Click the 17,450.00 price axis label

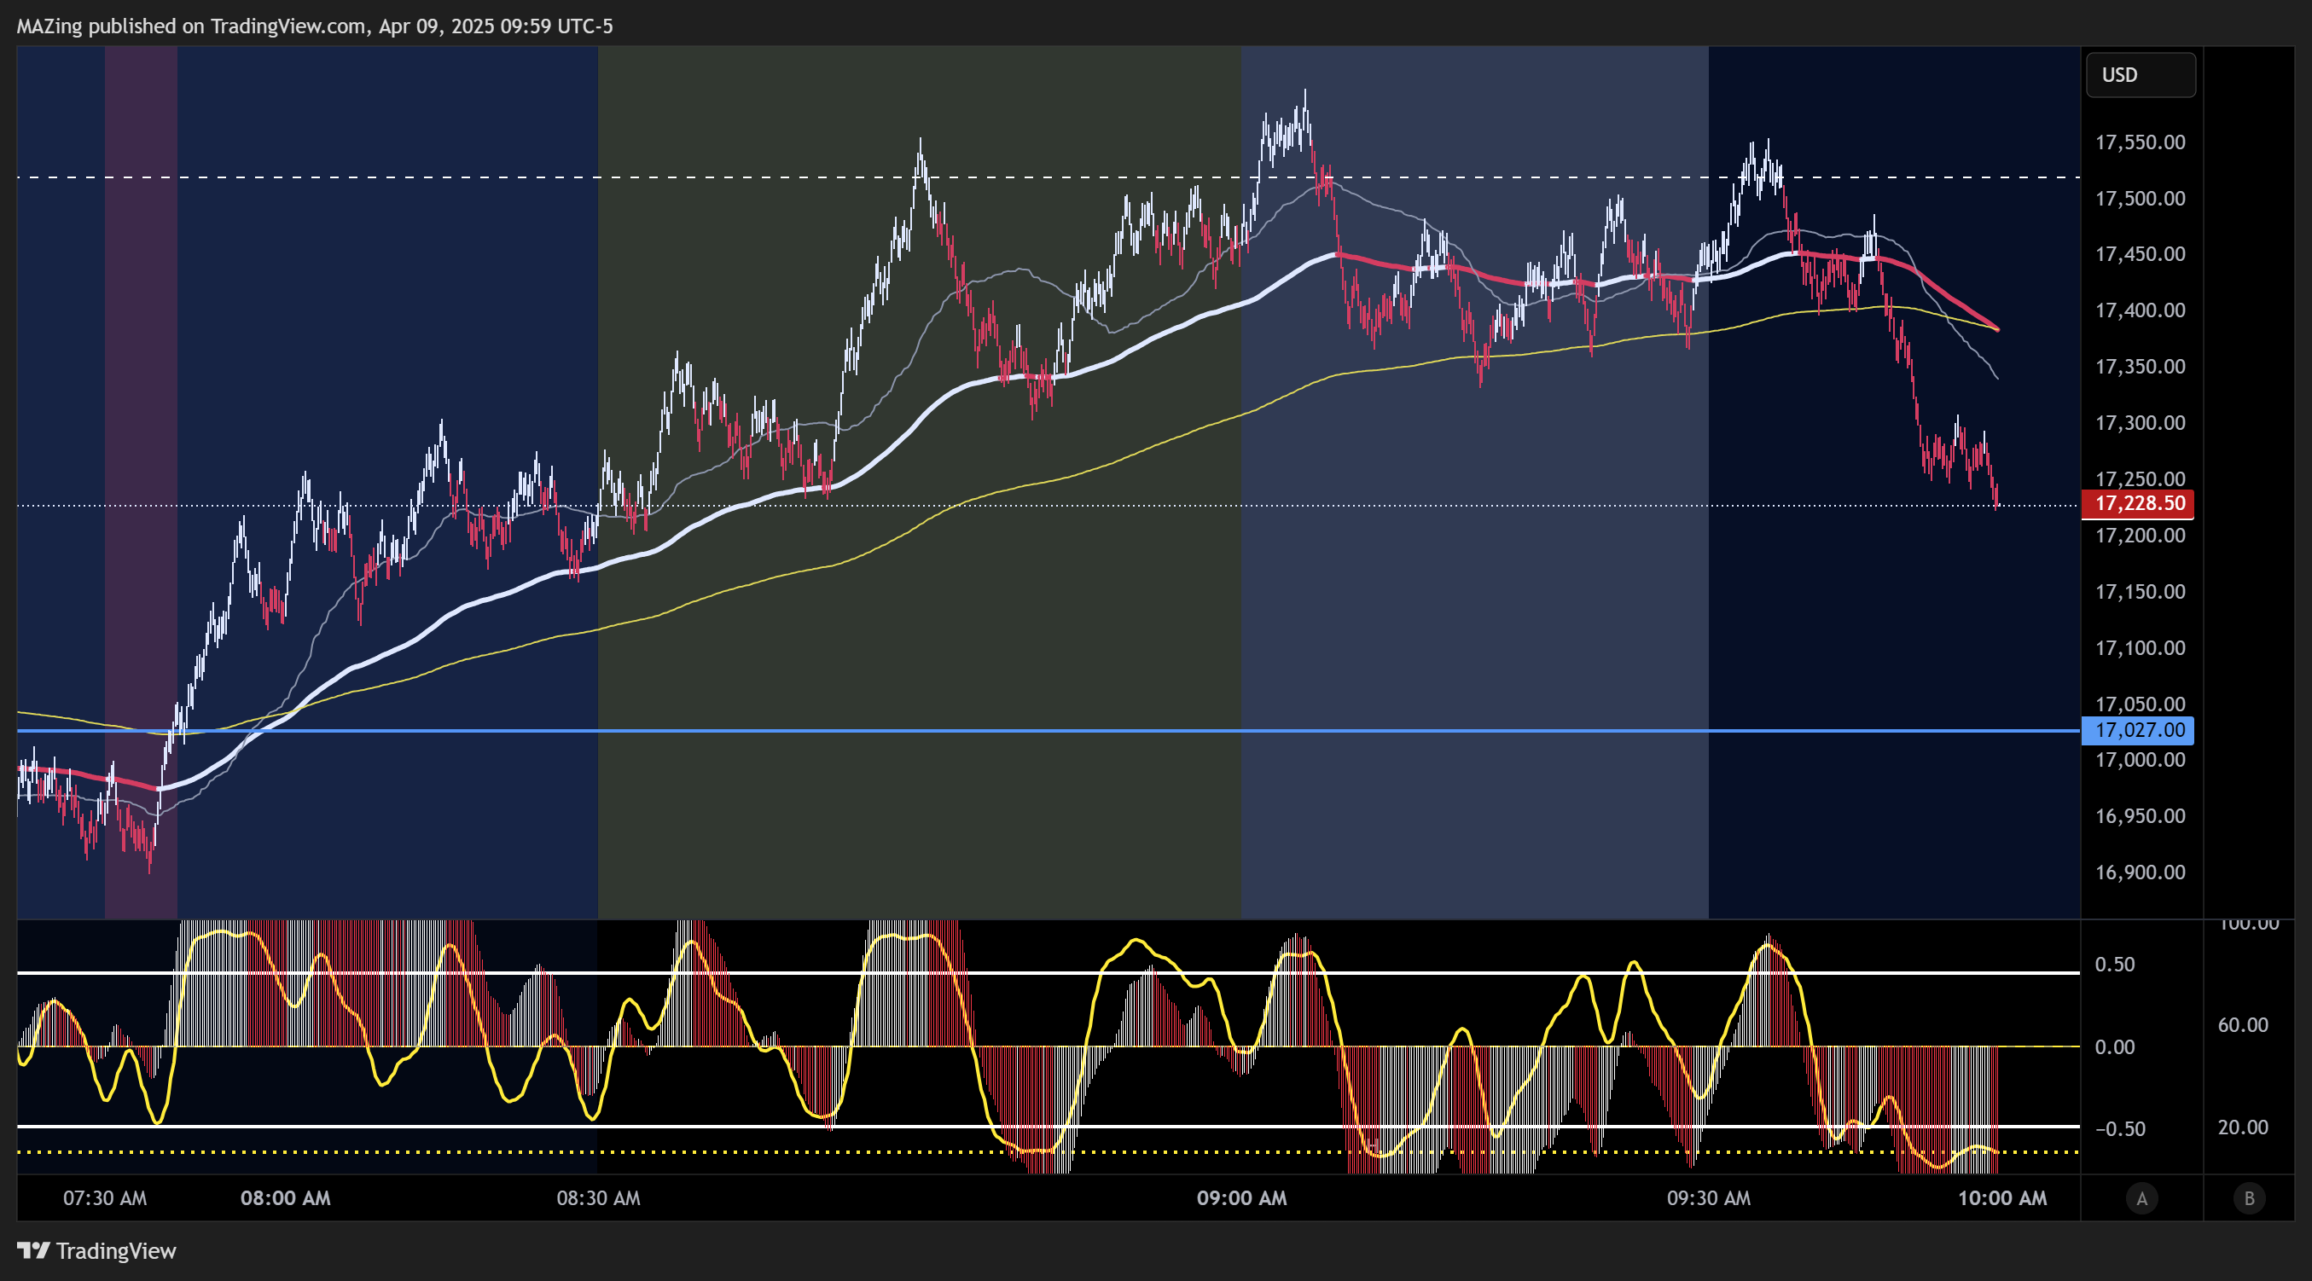(x=2140, y=254)
